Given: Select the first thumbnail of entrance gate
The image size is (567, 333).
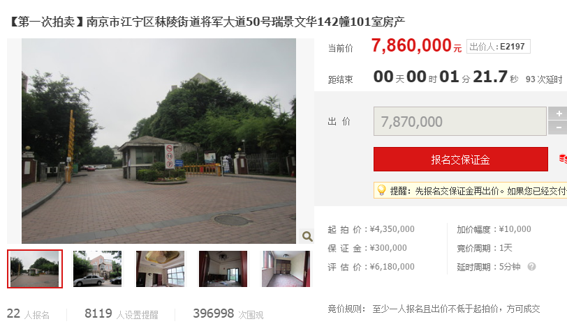Looking at the screenshot, I should click(x=35, y=269).
